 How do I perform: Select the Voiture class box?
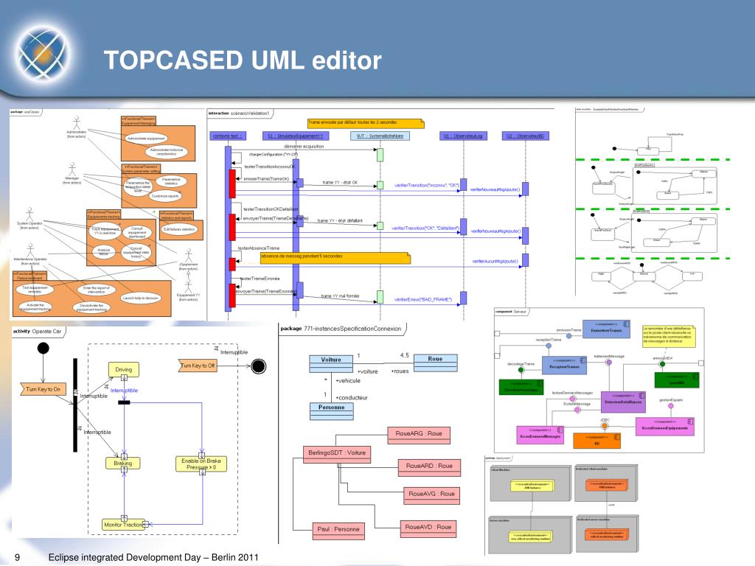(331, 364)
